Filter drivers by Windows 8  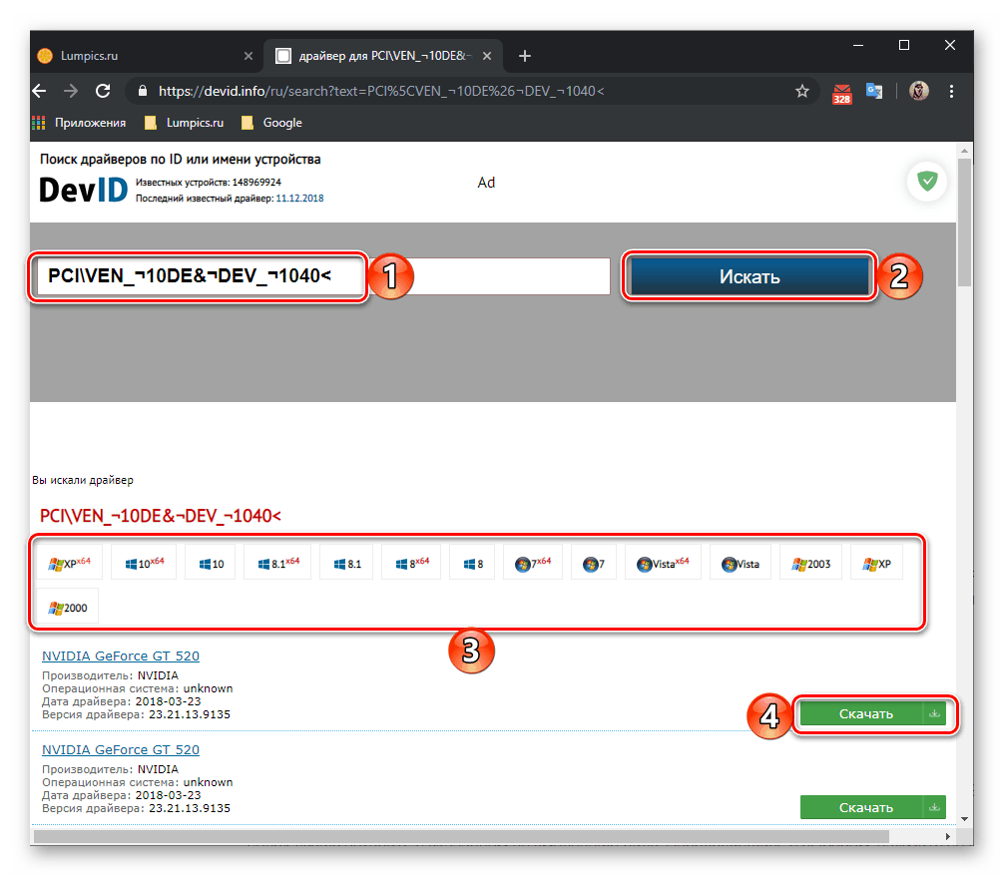(x=472, y=564)
